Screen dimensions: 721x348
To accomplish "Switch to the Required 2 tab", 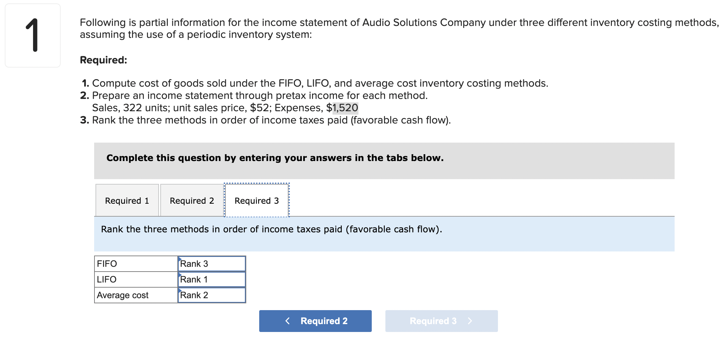I will [191, 200].
